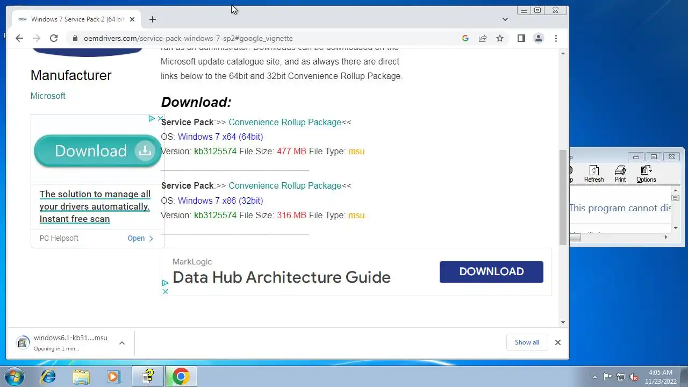688x387 pixels.
Task: Open the Windows Start menu
Action: [15, 376]
